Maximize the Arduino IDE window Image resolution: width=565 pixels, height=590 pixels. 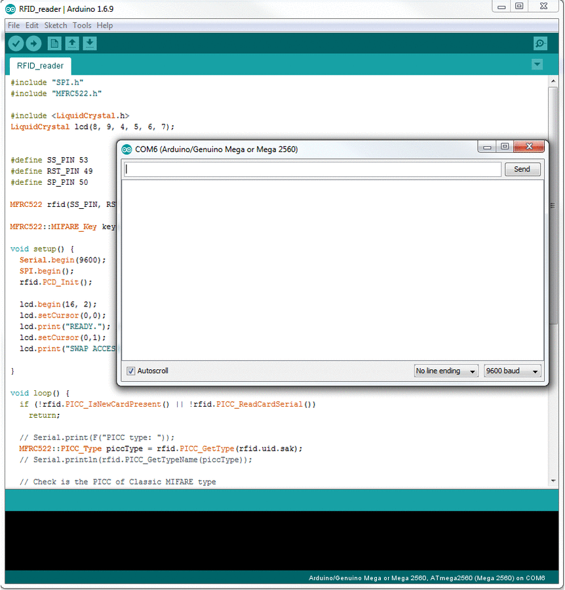click(519, 6)
